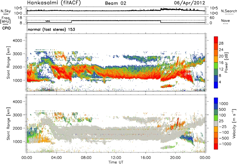Click the 'N.Search' legend label
The height and width of the screenshot is (164, 237).
229,11
